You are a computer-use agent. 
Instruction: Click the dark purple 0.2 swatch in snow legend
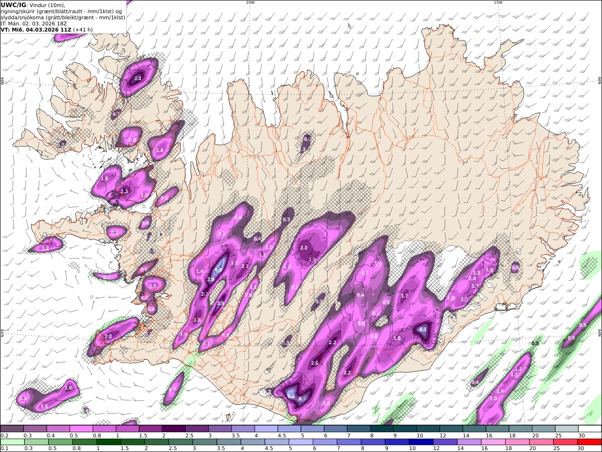[x=12, y=429]
